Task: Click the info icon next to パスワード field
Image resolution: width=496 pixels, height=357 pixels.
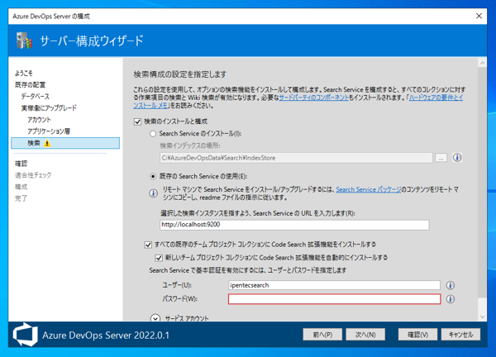Action: (451, 299)
